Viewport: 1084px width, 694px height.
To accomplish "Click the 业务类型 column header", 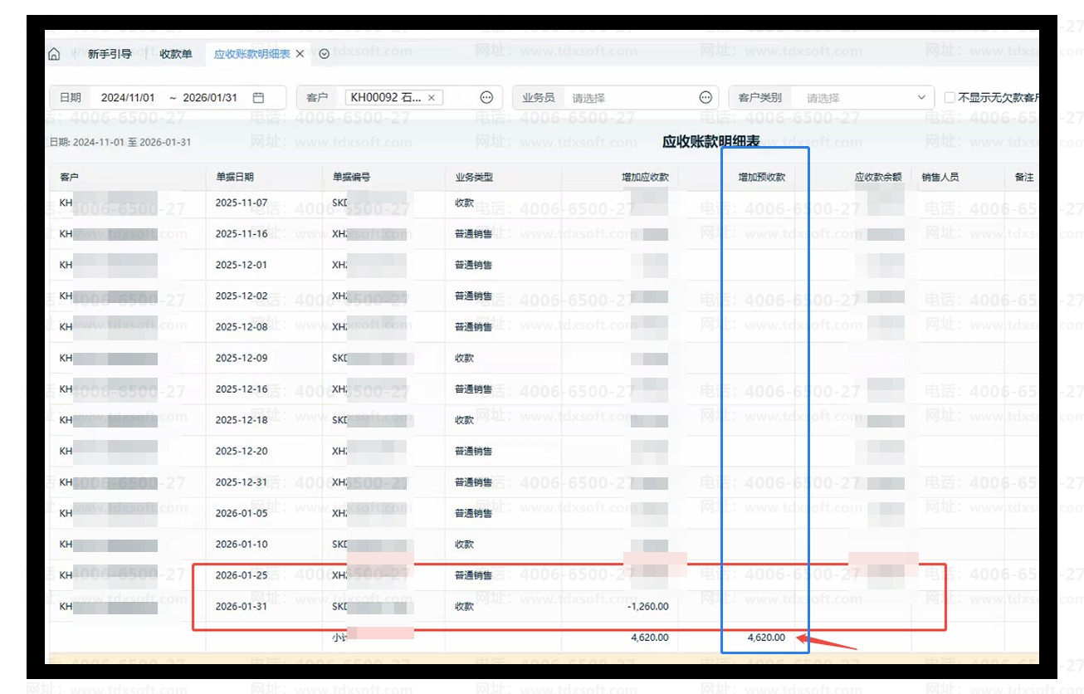I will pyautogui.click(x=474, y=177).
